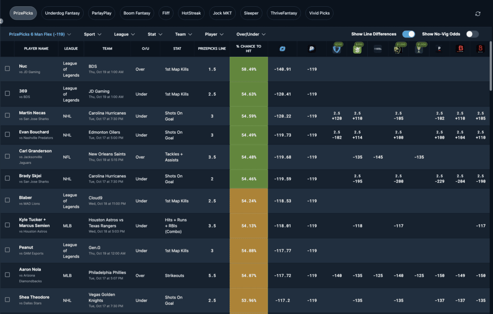Select the checkbox next to 369
This screenshot has height=314, width=493.
7,93
